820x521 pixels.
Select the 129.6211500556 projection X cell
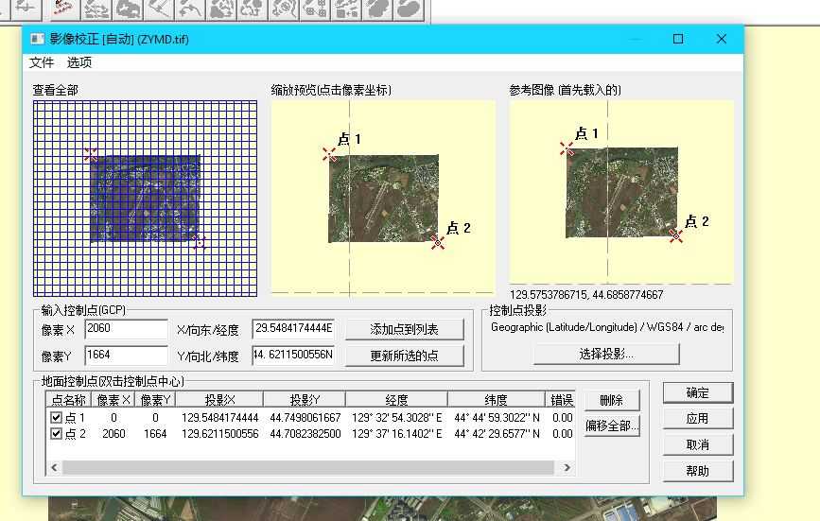pos(220,434)
